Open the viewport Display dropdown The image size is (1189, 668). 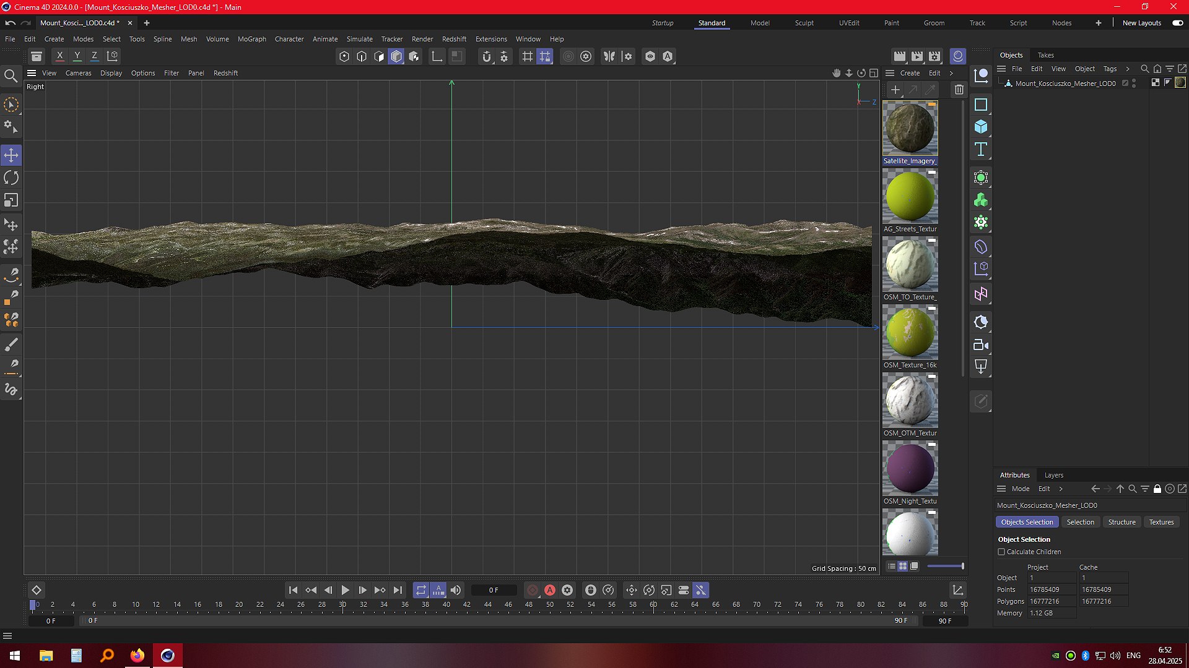point(111,73)
